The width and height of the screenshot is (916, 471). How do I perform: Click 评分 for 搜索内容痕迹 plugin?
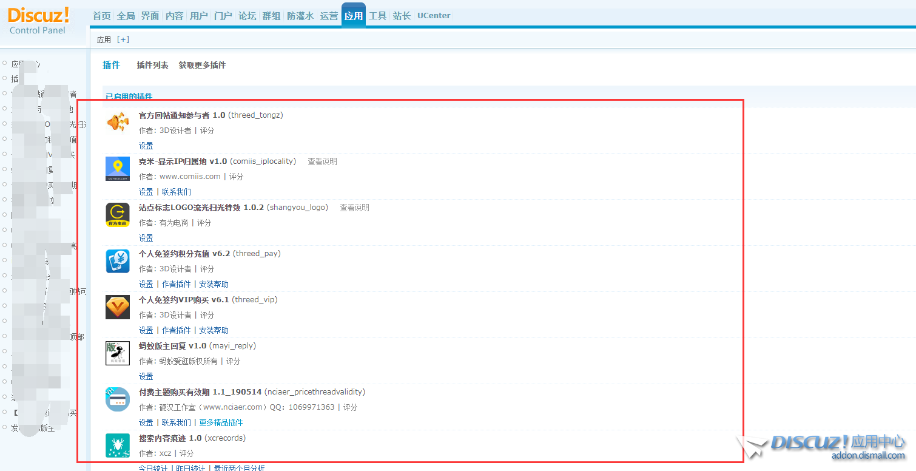click(186, 453)
